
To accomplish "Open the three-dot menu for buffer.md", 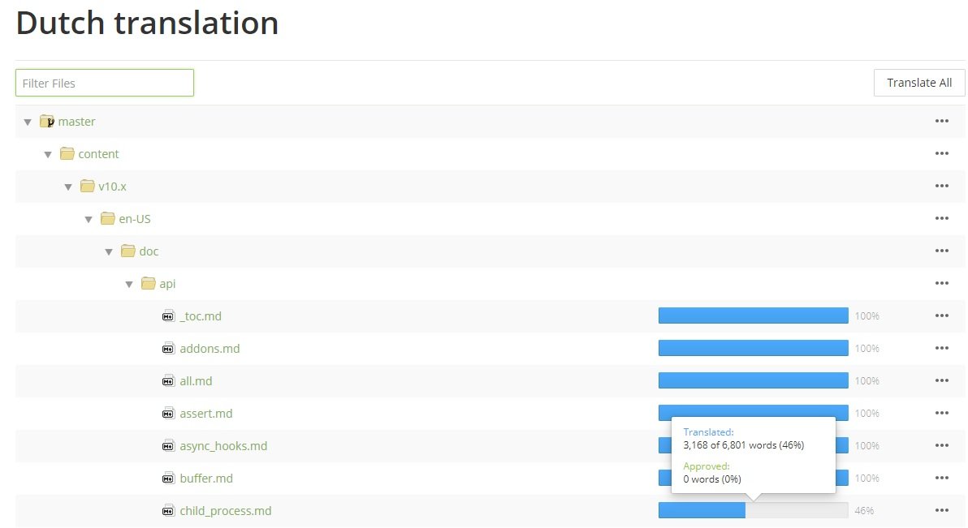I will pos(941,479).
